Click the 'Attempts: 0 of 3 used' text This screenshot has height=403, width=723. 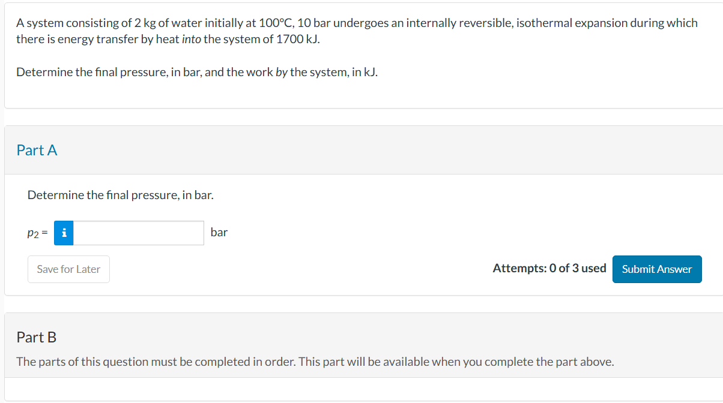tap(549, 268)
